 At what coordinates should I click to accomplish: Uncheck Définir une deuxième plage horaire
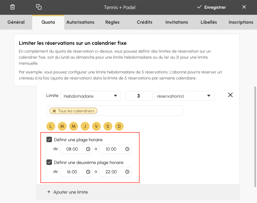click(49, 162)
